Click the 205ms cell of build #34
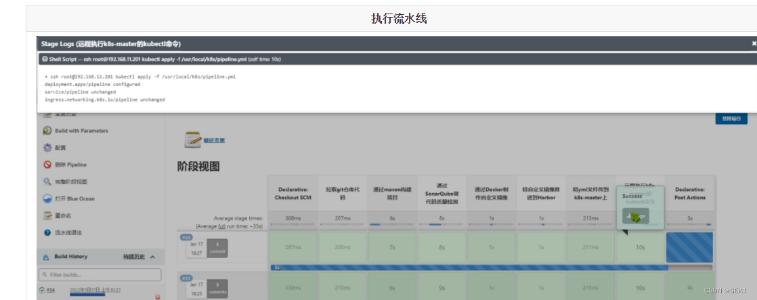 point(343,247)
